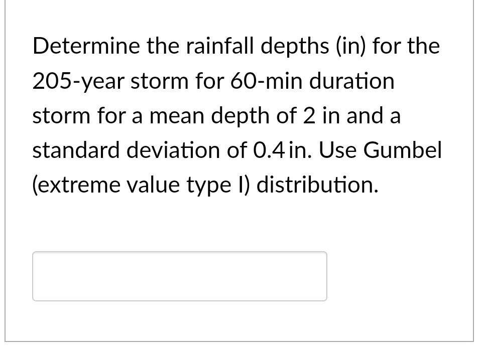This screenshot has height=352, width=481.
Task: Click inside the white question card area
Action: 241,221
